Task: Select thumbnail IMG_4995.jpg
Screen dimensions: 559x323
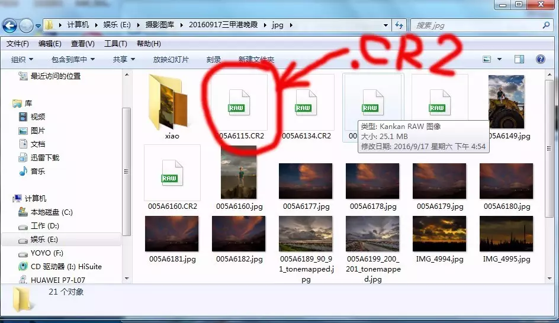Action: click(507, 234)
